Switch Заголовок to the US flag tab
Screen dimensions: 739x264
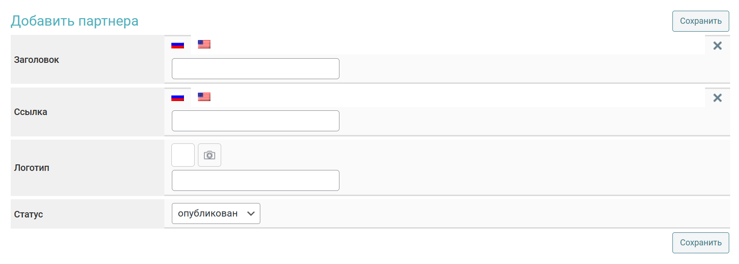(x=204, y=44)
